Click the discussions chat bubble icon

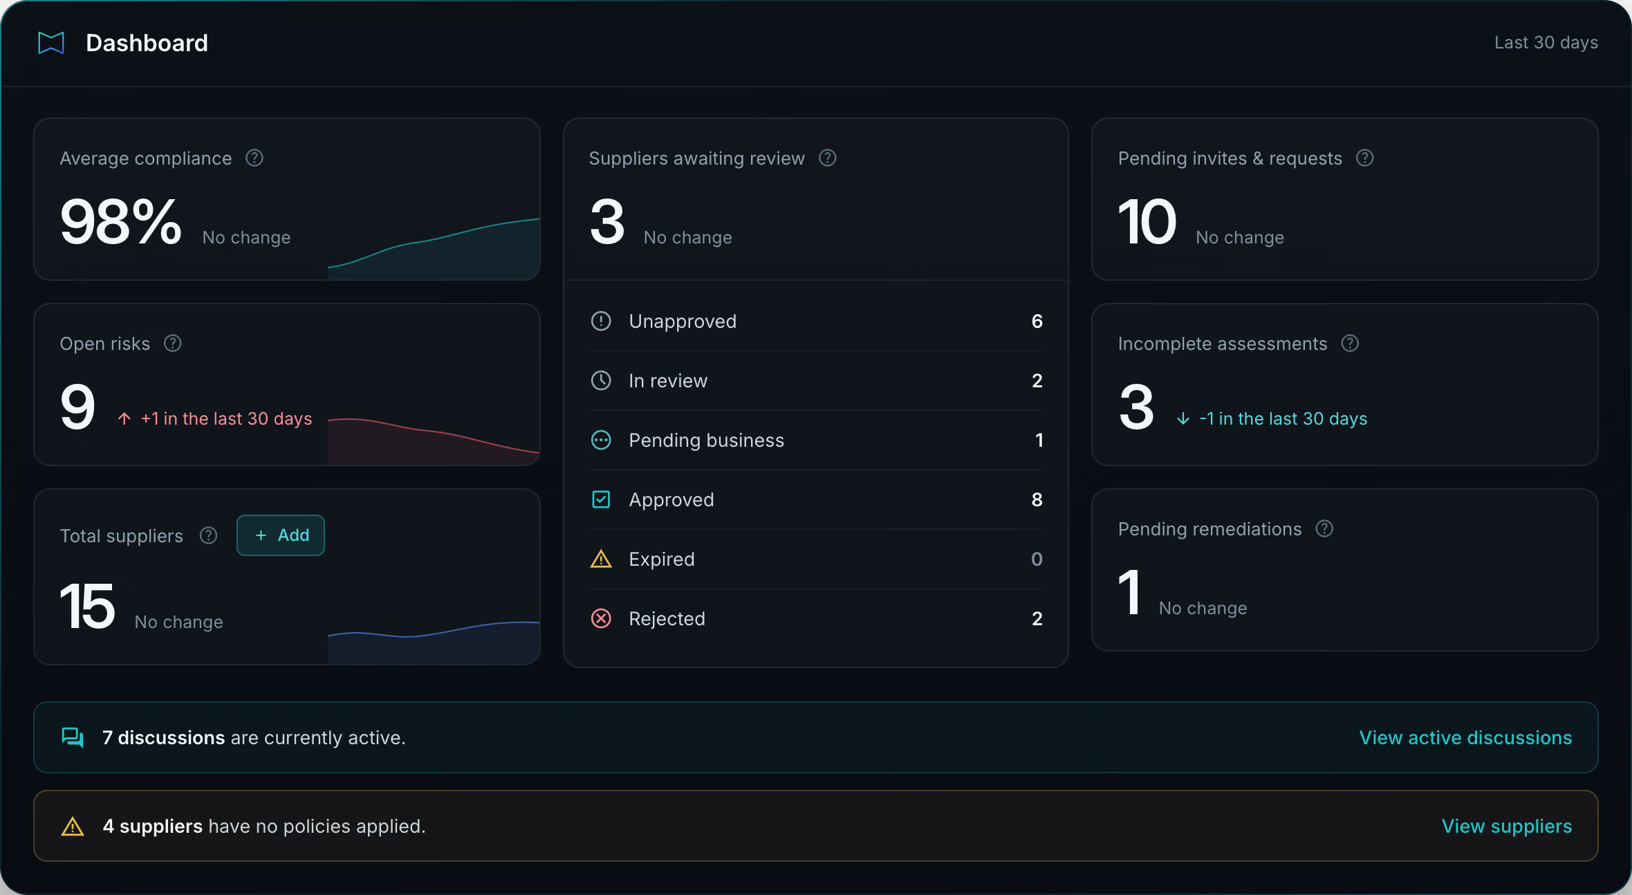coord(73,737)
